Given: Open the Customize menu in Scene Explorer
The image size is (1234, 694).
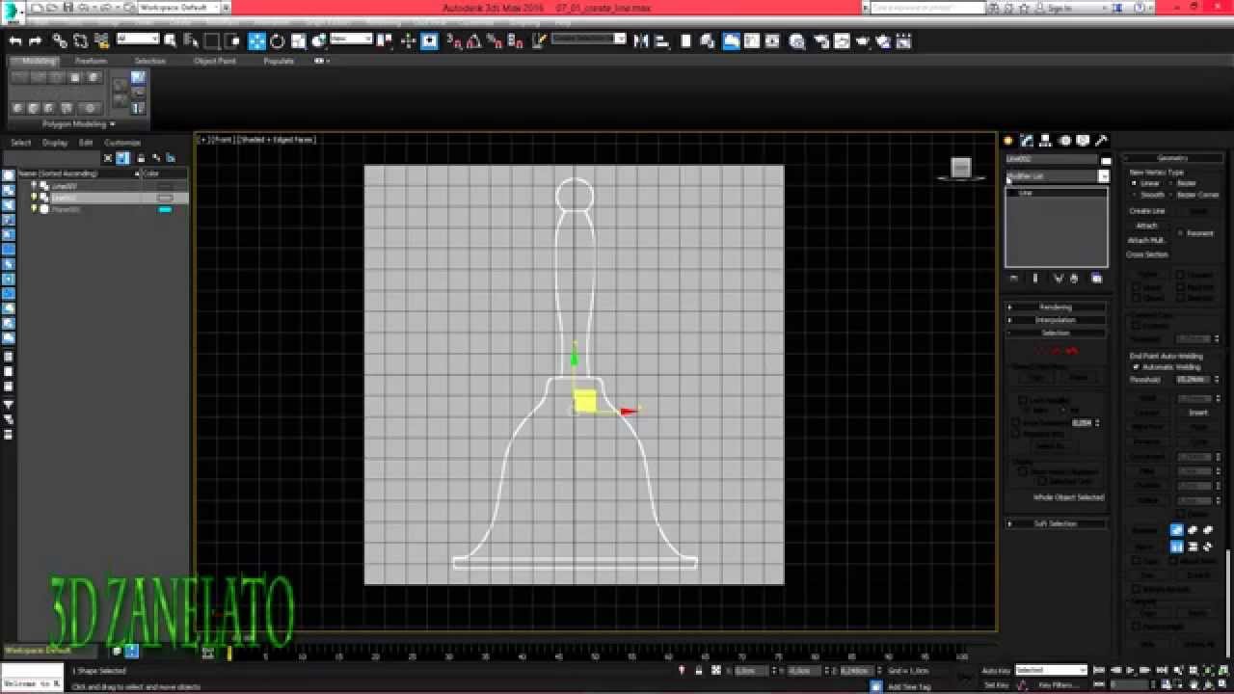Looking at the screenshot, I should [x=122, y=143].
